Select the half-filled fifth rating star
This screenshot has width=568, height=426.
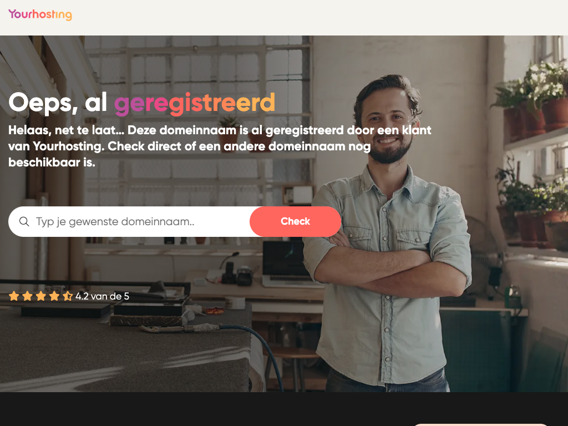[67, 296]
